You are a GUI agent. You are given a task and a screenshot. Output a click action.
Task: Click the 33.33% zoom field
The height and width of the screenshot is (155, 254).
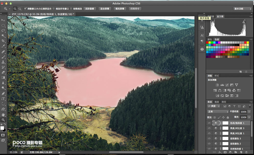click(14, 152)
